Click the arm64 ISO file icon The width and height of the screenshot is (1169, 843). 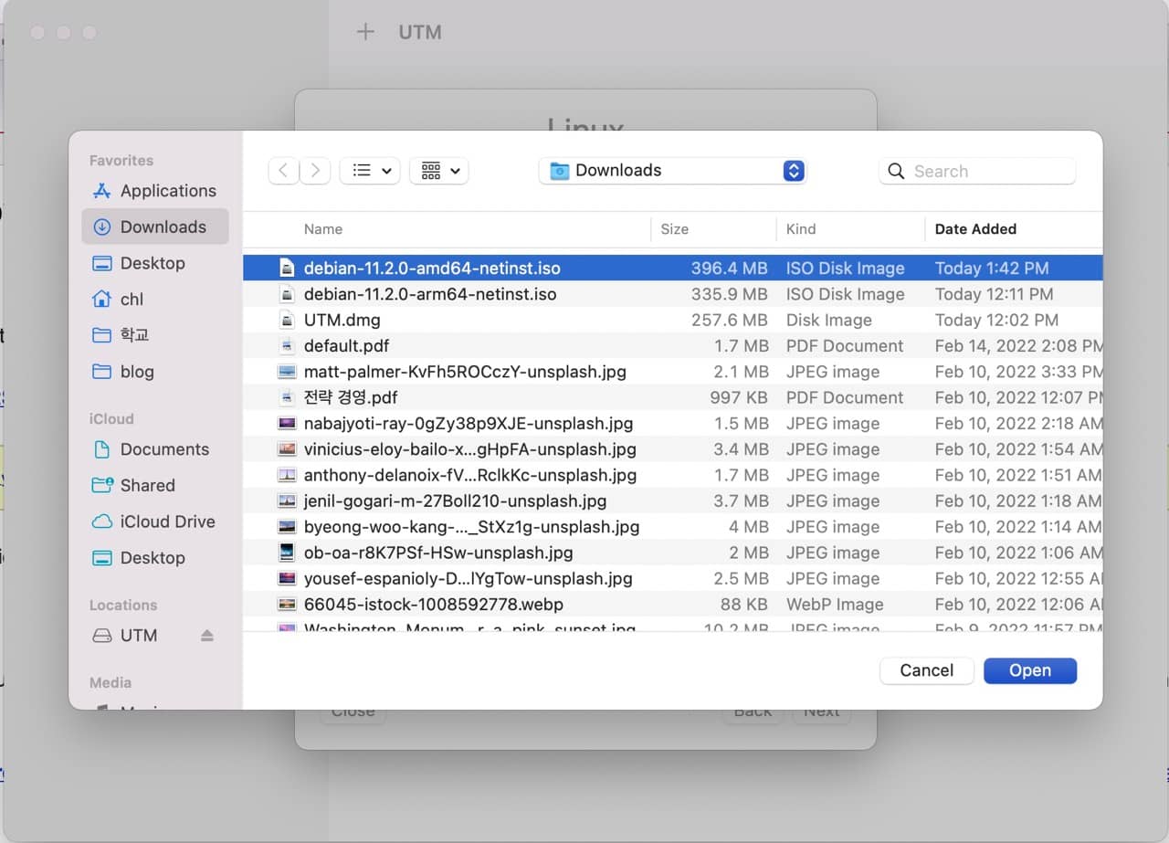coord(287,294)
